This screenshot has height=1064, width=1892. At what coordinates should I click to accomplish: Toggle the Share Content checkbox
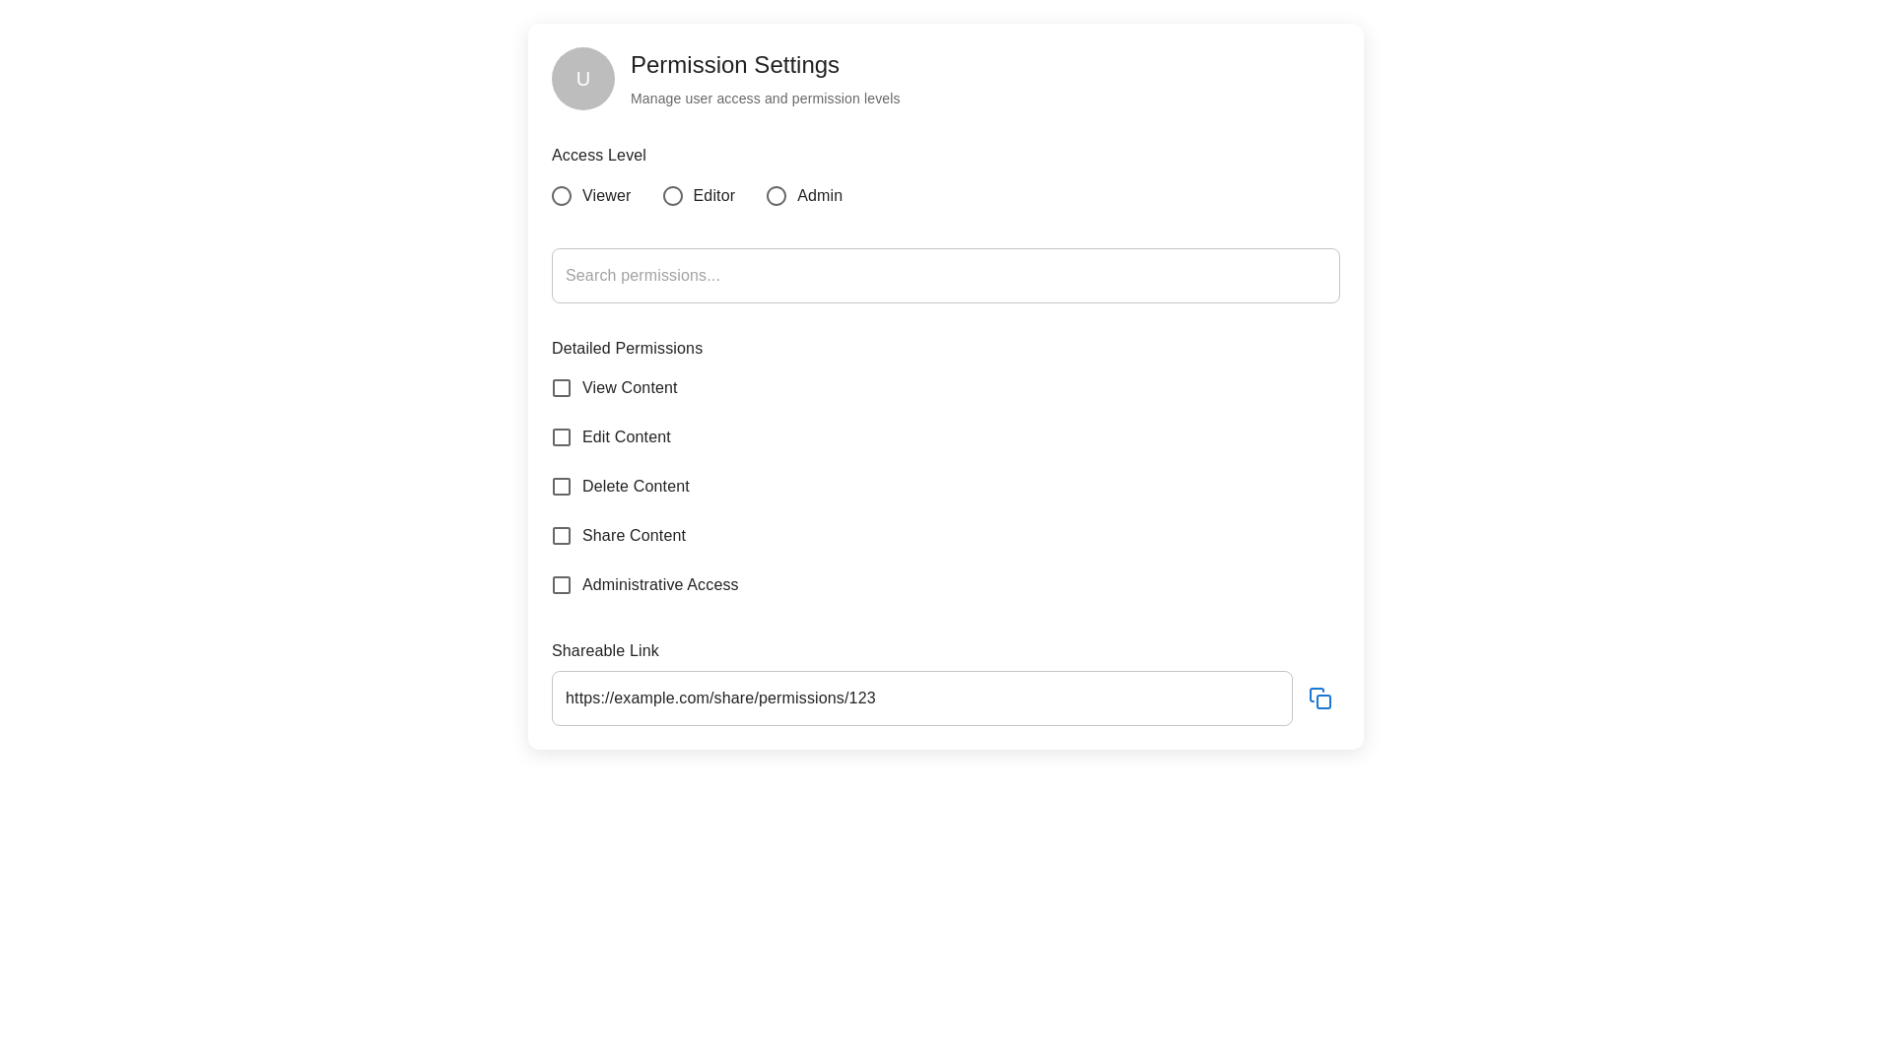pos(562,535)
